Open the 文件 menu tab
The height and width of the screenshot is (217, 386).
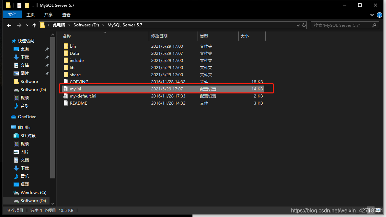click(12, 15)
